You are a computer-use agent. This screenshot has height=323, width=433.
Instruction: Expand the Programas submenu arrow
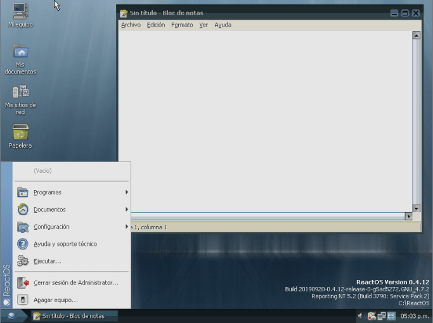pos(126,192)
